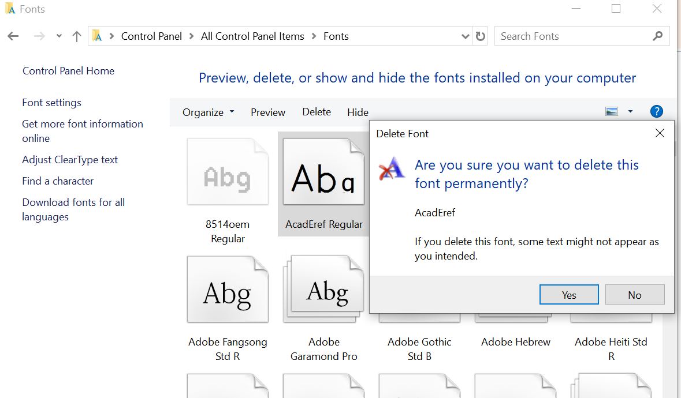Click Hide on the toolbar
The height and width of the screenshot is (398, 681).
click(358, 112)
